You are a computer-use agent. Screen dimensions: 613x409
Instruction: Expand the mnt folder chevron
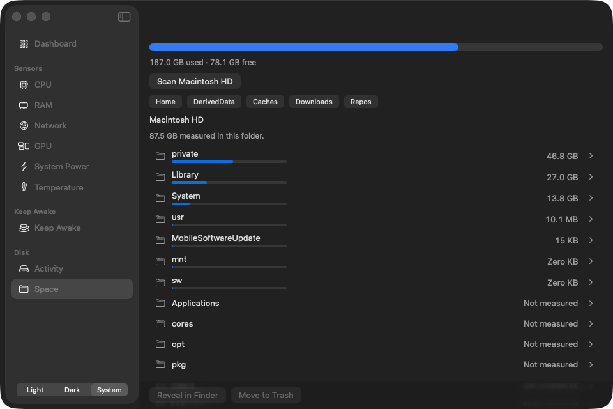pos(591,261)
